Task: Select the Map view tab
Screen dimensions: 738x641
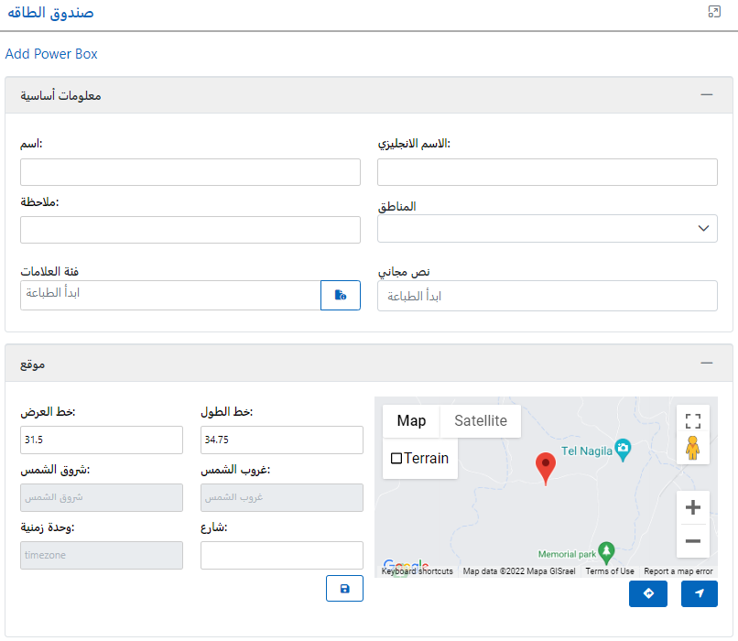Action: point(411,421)
